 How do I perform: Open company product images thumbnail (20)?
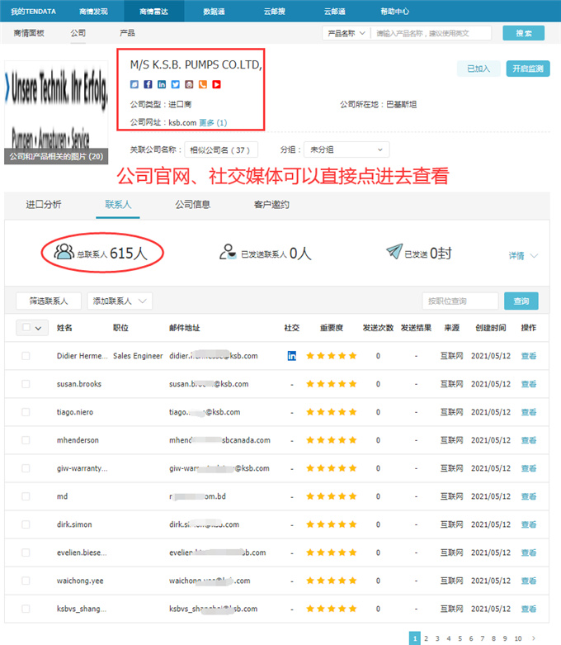56,112
